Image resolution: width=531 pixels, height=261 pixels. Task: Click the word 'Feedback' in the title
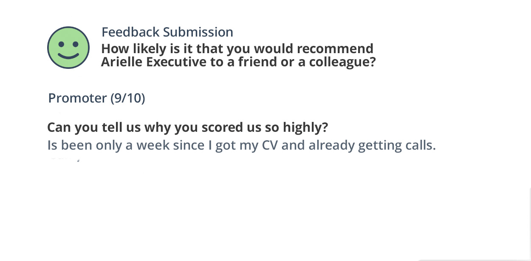click(130, 32)
